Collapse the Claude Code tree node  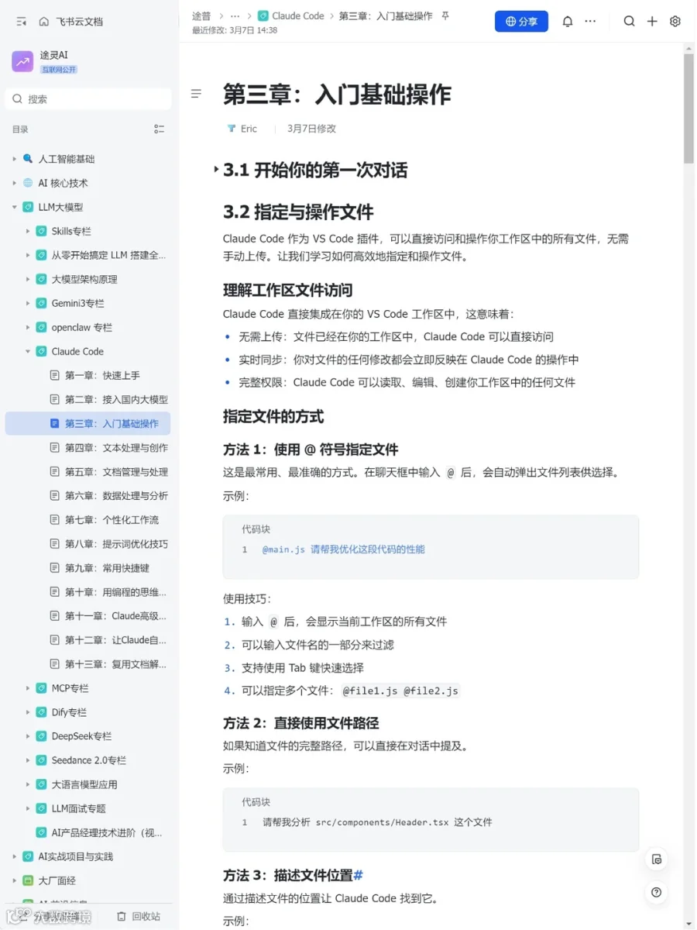click(x=28, y=351)
